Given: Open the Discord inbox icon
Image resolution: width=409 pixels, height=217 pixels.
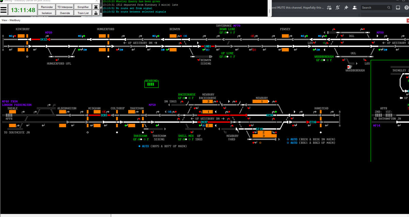Looking at the screenshot, I should tap(398, 7).
